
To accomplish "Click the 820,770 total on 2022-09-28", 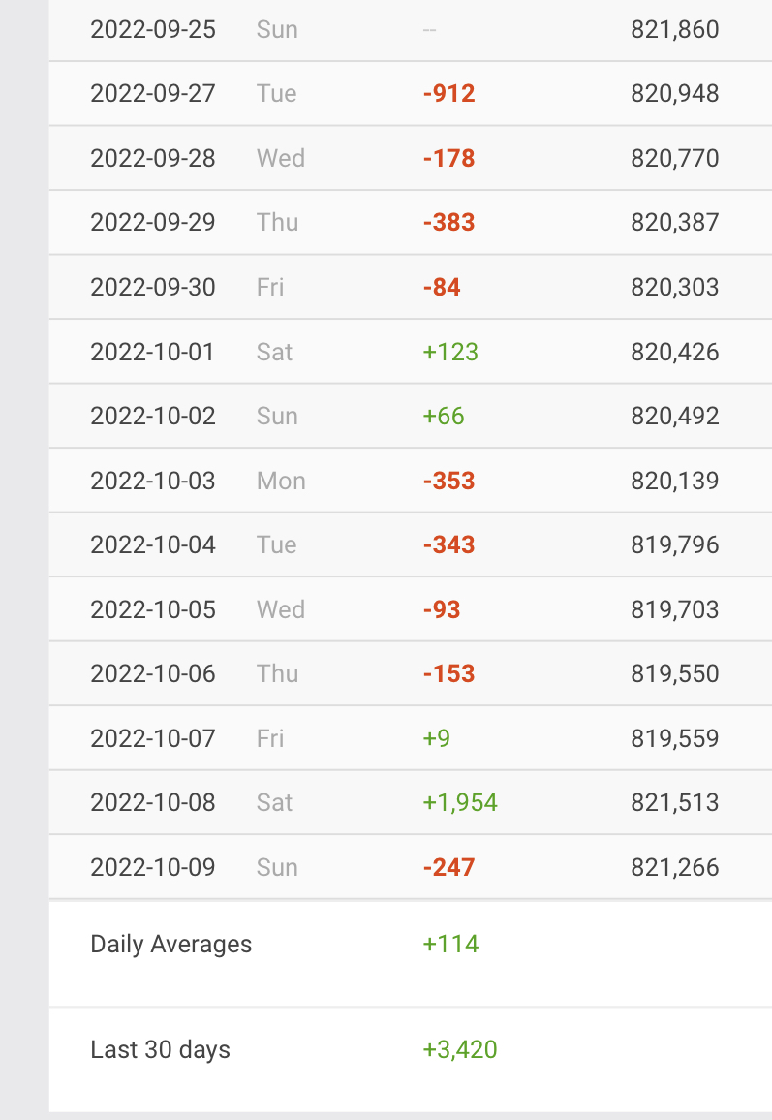I will tap(675, 158).
